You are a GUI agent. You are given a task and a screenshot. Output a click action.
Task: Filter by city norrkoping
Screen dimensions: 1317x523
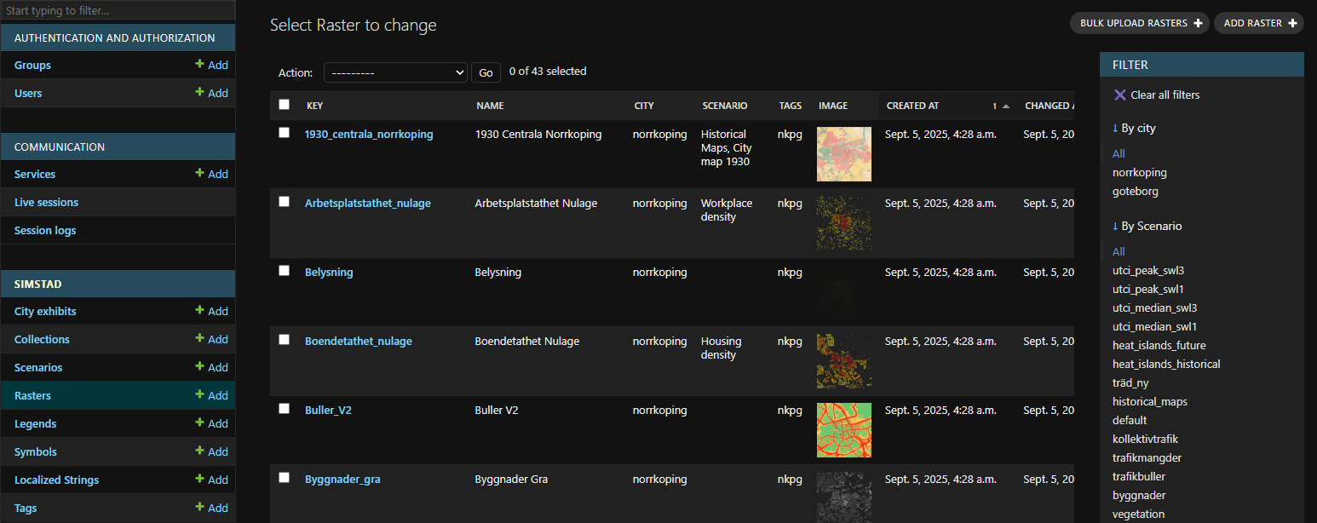pyautogui.click(x=1139, y=172)
